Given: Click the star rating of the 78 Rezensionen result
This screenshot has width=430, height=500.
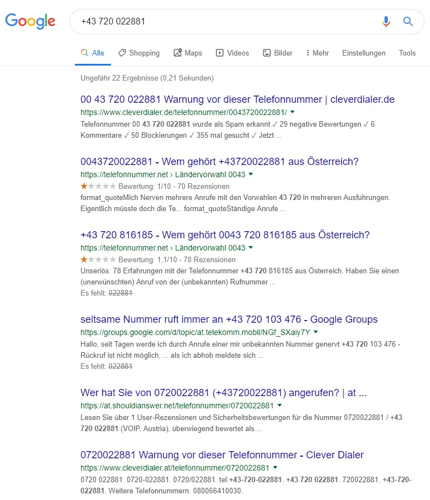Looking at the screenshot, I should (x=98, y=259).
